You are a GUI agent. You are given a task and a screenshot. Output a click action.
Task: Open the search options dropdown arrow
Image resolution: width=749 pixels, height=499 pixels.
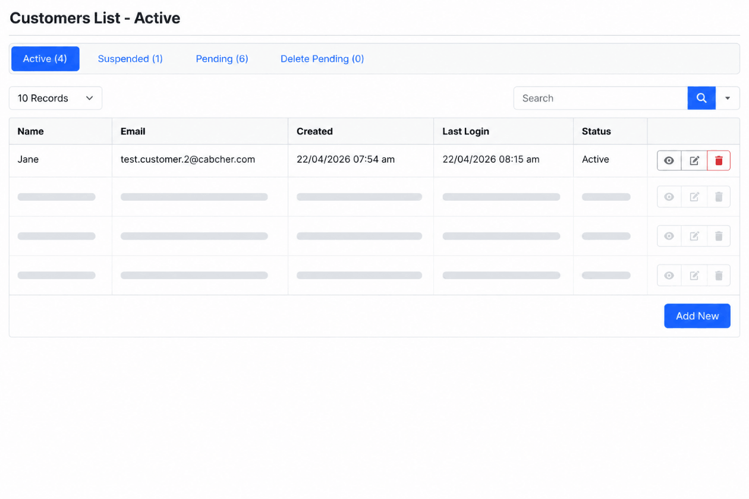click(x=728, y=98)
